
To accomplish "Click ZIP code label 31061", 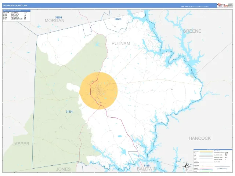I will (147, 166).
